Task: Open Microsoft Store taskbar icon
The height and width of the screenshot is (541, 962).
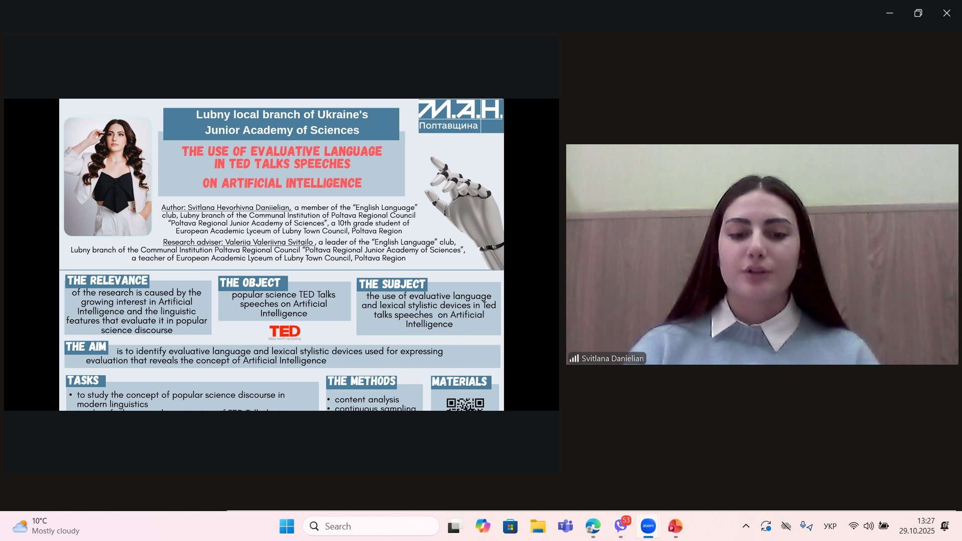Action: (511, 526)
